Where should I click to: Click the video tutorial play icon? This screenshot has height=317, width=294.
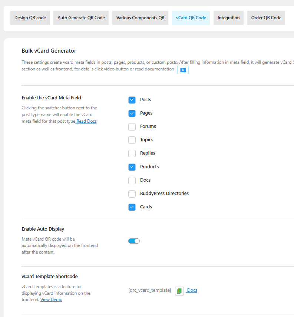[x=183, y=70]
